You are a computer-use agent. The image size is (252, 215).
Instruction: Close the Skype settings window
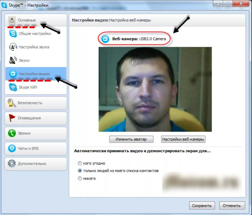(x=241, y=3)
